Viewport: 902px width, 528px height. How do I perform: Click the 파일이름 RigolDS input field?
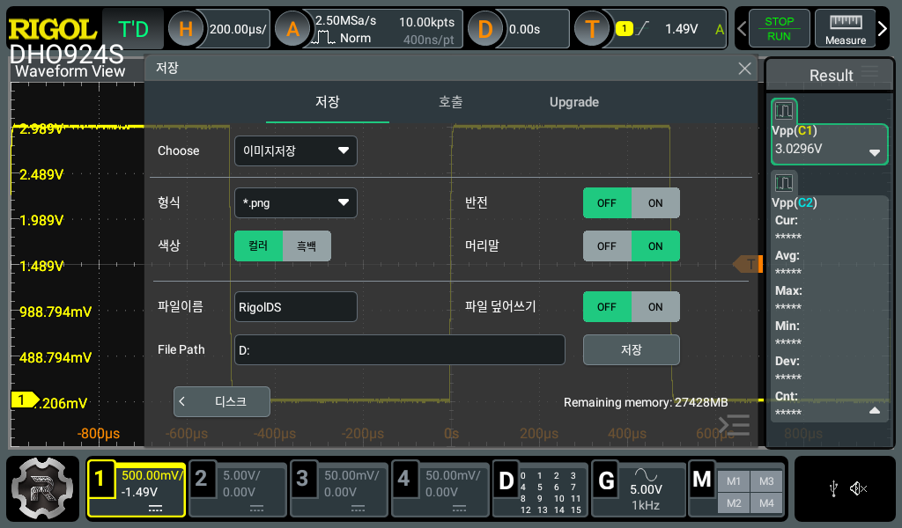(295, 307)
